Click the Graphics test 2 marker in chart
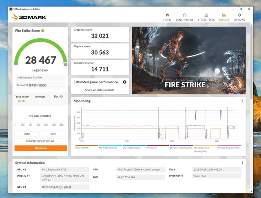This screenshot has height=198, width=261. click(187, 132)
